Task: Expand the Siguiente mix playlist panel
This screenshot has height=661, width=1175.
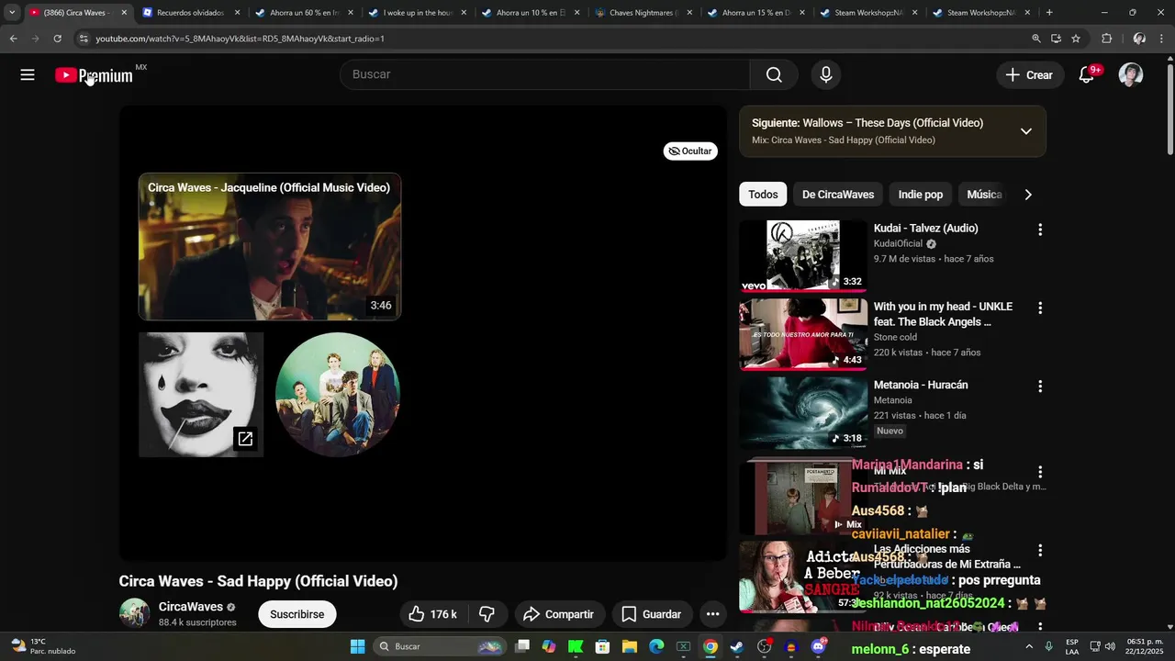Action: [x=1026, y=131]
